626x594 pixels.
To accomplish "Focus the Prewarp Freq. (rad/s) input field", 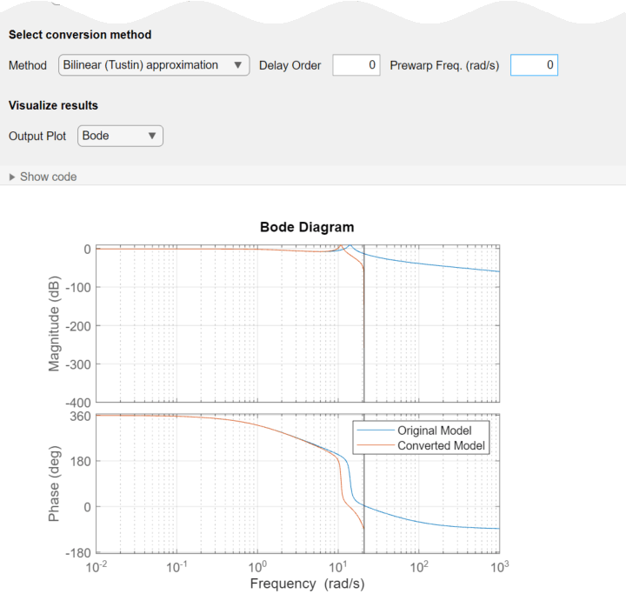I will 533,65.
